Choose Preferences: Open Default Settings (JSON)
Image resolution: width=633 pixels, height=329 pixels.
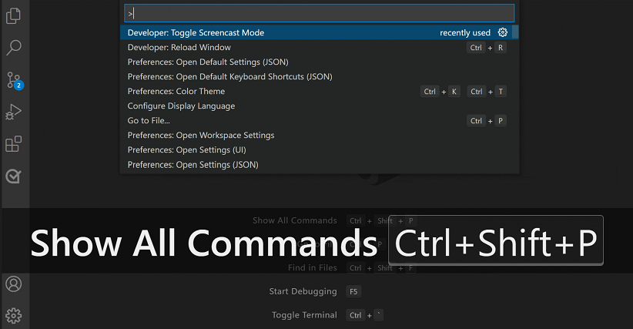click(x=208, y=62)
